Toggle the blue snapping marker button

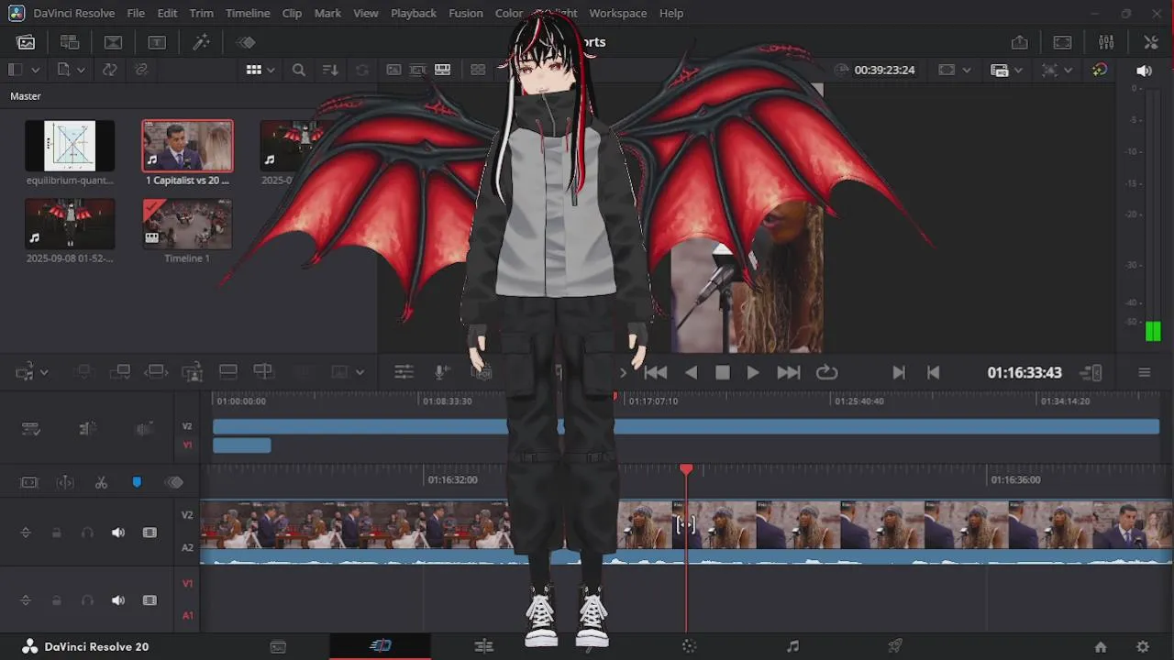(137, 482)
